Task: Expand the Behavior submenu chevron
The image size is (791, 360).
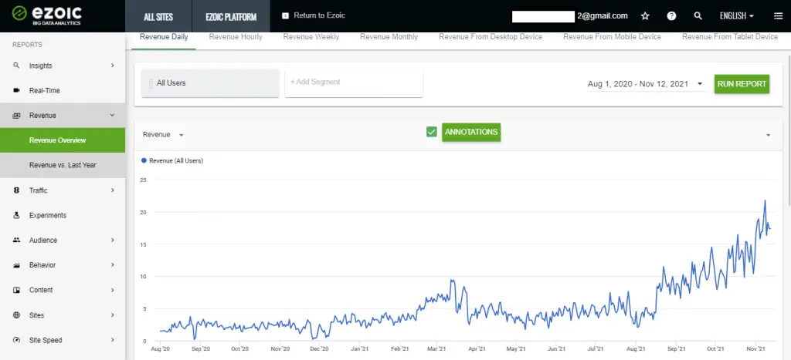Action: [113, 265]
